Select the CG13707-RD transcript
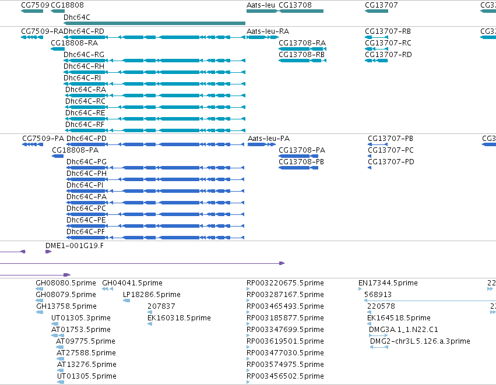496x385 pixels. 377,61
